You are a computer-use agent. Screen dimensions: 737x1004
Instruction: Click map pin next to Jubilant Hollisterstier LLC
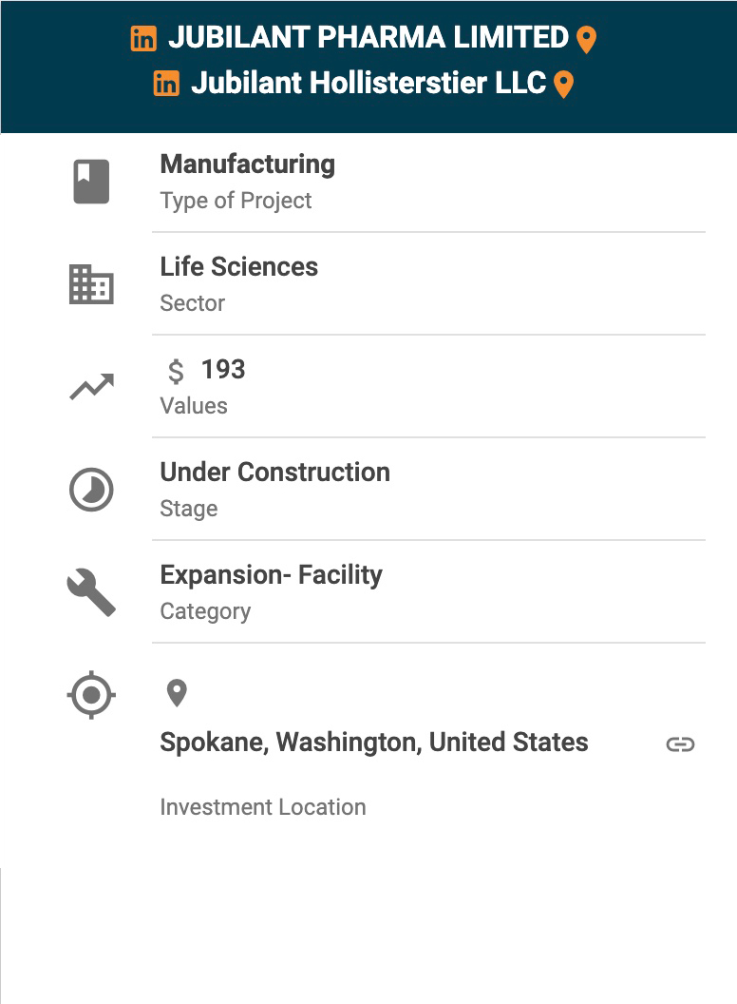[x=563, y=85]
